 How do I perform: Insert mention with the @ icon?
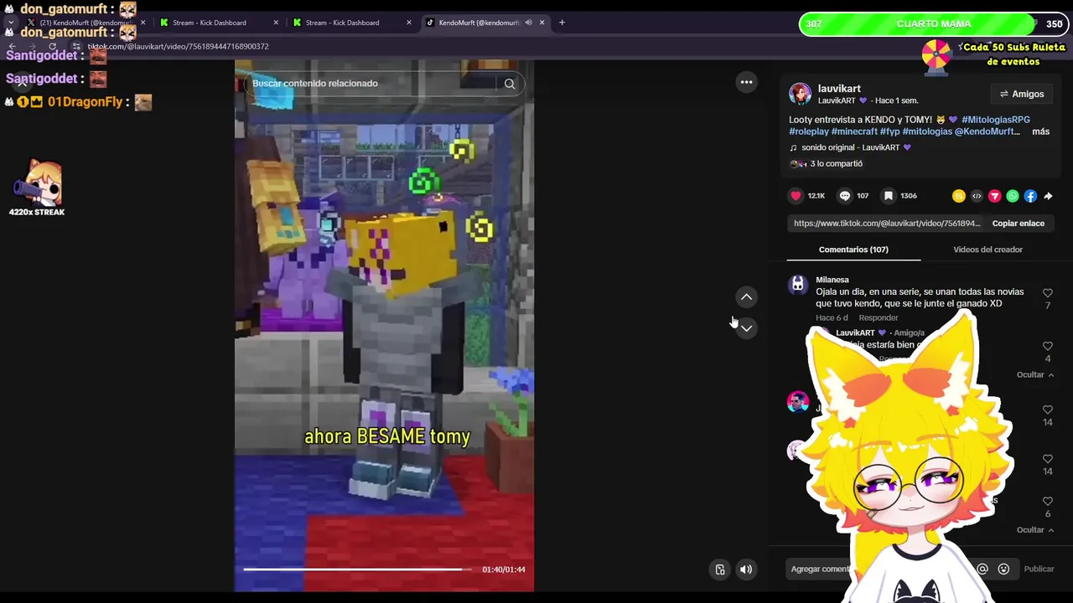tap(982, 569)
